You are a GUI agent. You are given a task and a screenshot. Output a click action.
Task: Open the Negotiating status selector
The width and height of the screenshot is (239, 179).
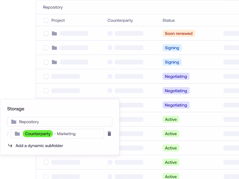(176, 76)
